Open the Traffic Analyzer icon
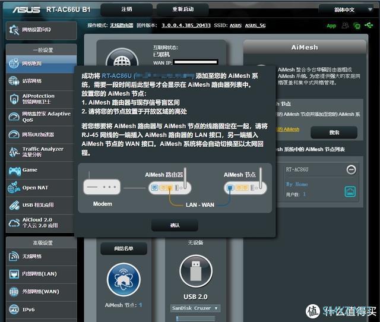Screen dimensions: 380x322 14,152
